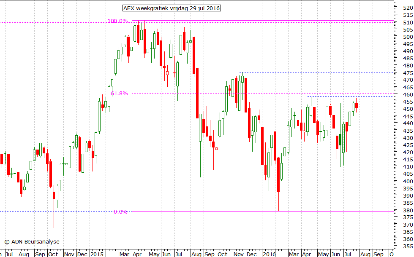Click the 445 price axis label
Image resolution: width=414 pixels, height=257 pixels.
point(408,116)
